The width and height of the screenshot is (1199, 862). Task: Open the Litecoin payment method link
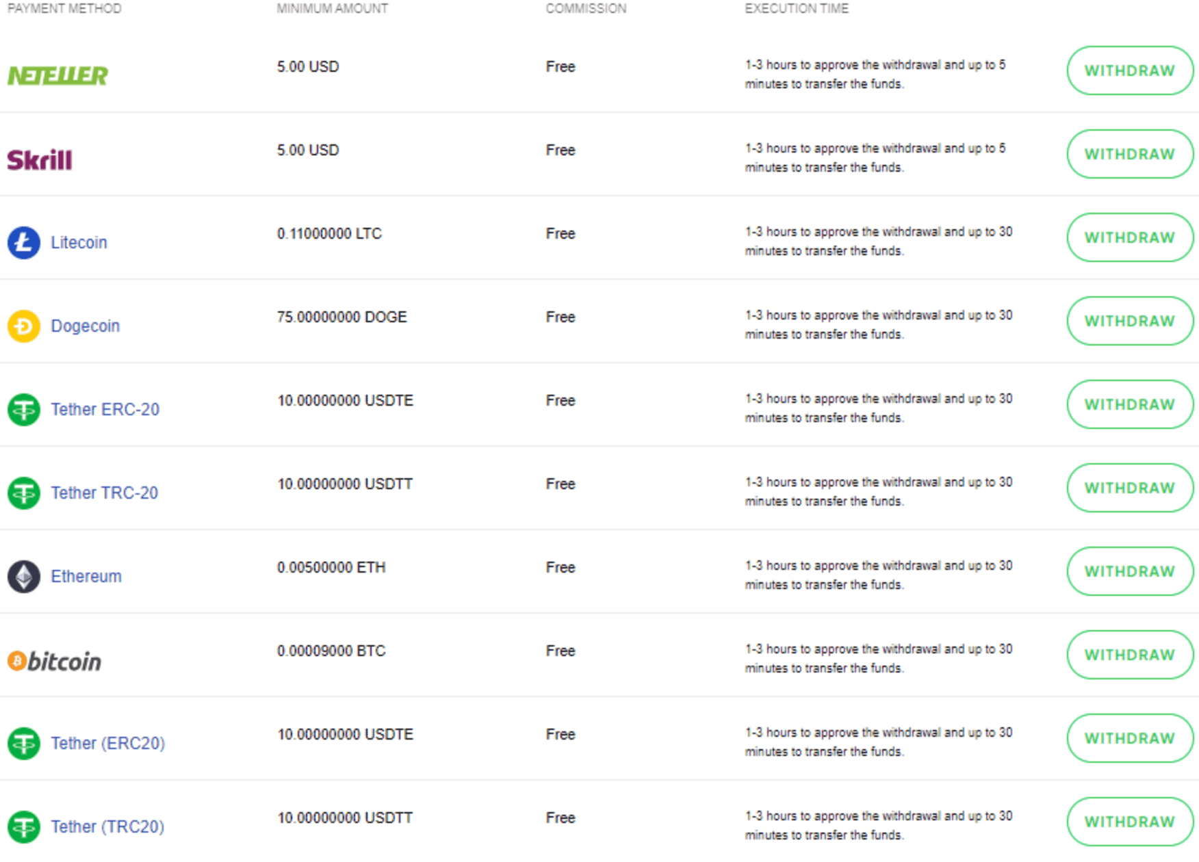point(79,242)
